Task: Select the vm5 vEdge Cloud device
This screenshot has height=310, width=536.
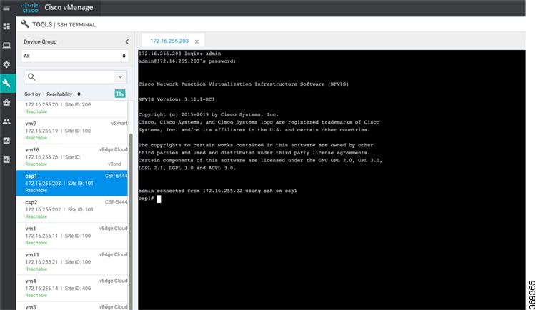Action: click(x=72, y=306)
